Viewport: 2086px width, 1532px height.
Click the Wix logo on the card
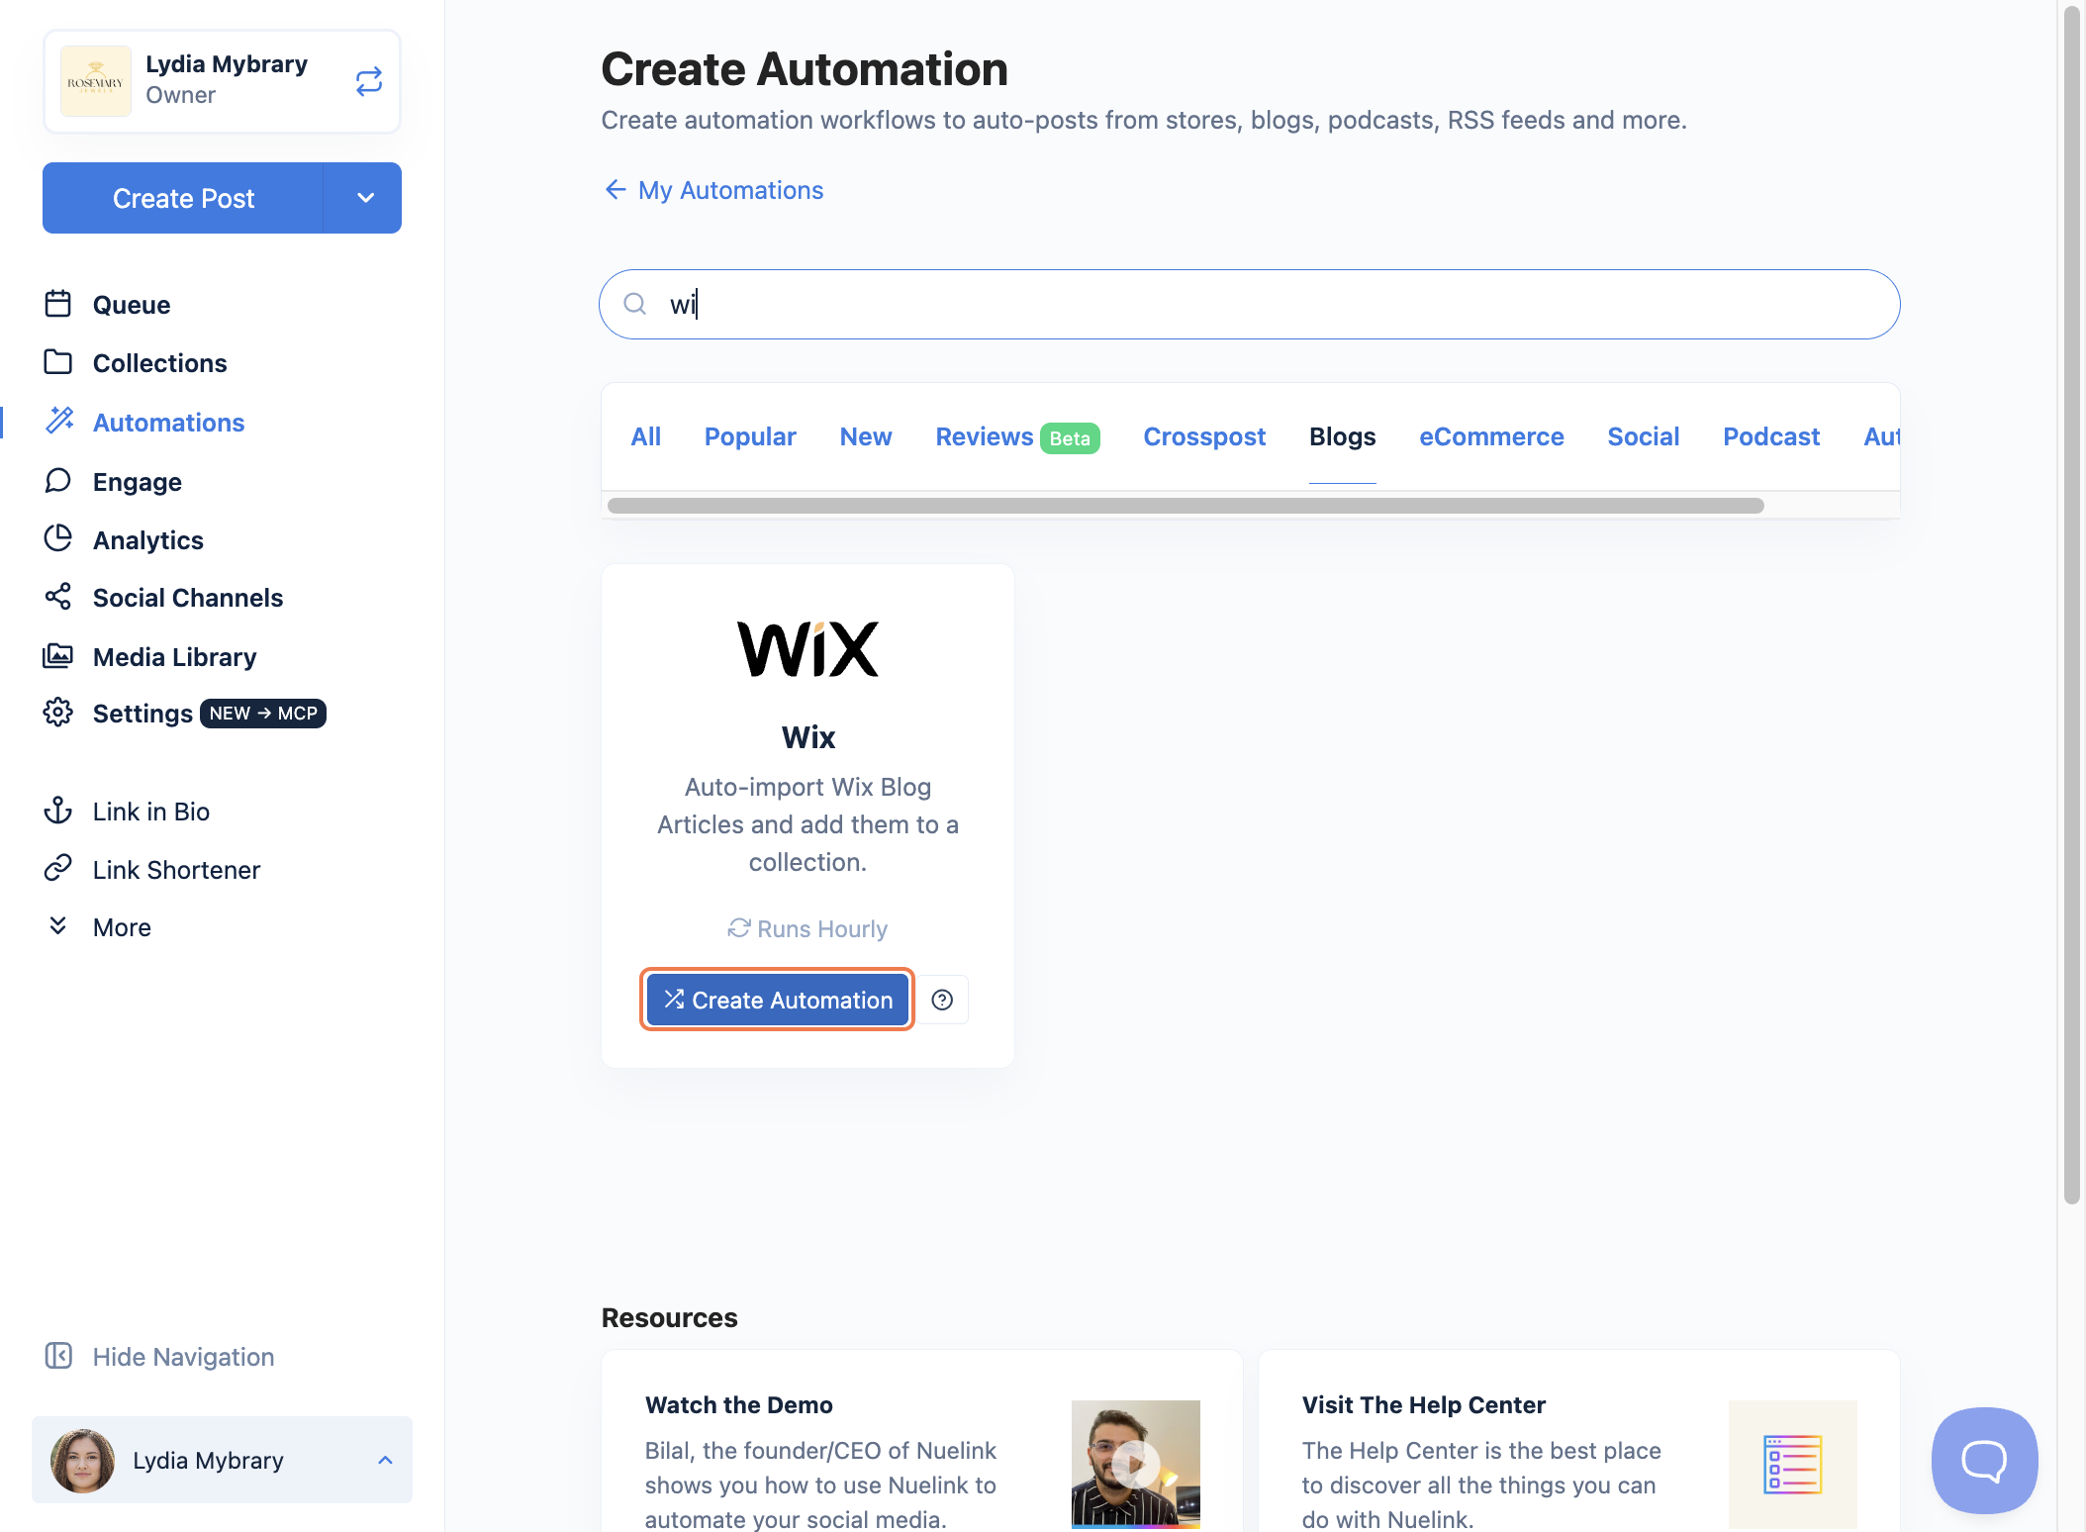click(x=807, y=649)
